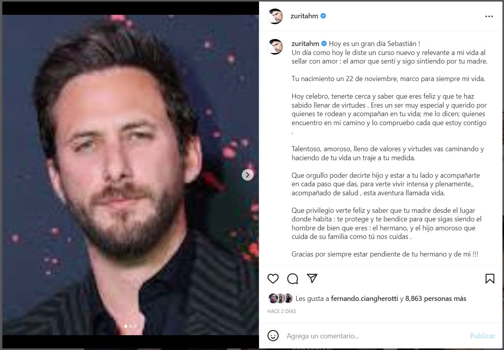This screenshot has width=504, height=350.
Task: Click the HACE 2 DÍAS timestamp
Action: point(282,311)
